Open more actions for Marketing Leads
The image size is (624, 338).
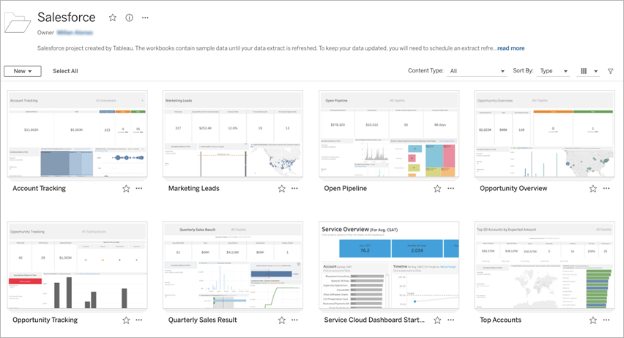(x=294, y=189)
